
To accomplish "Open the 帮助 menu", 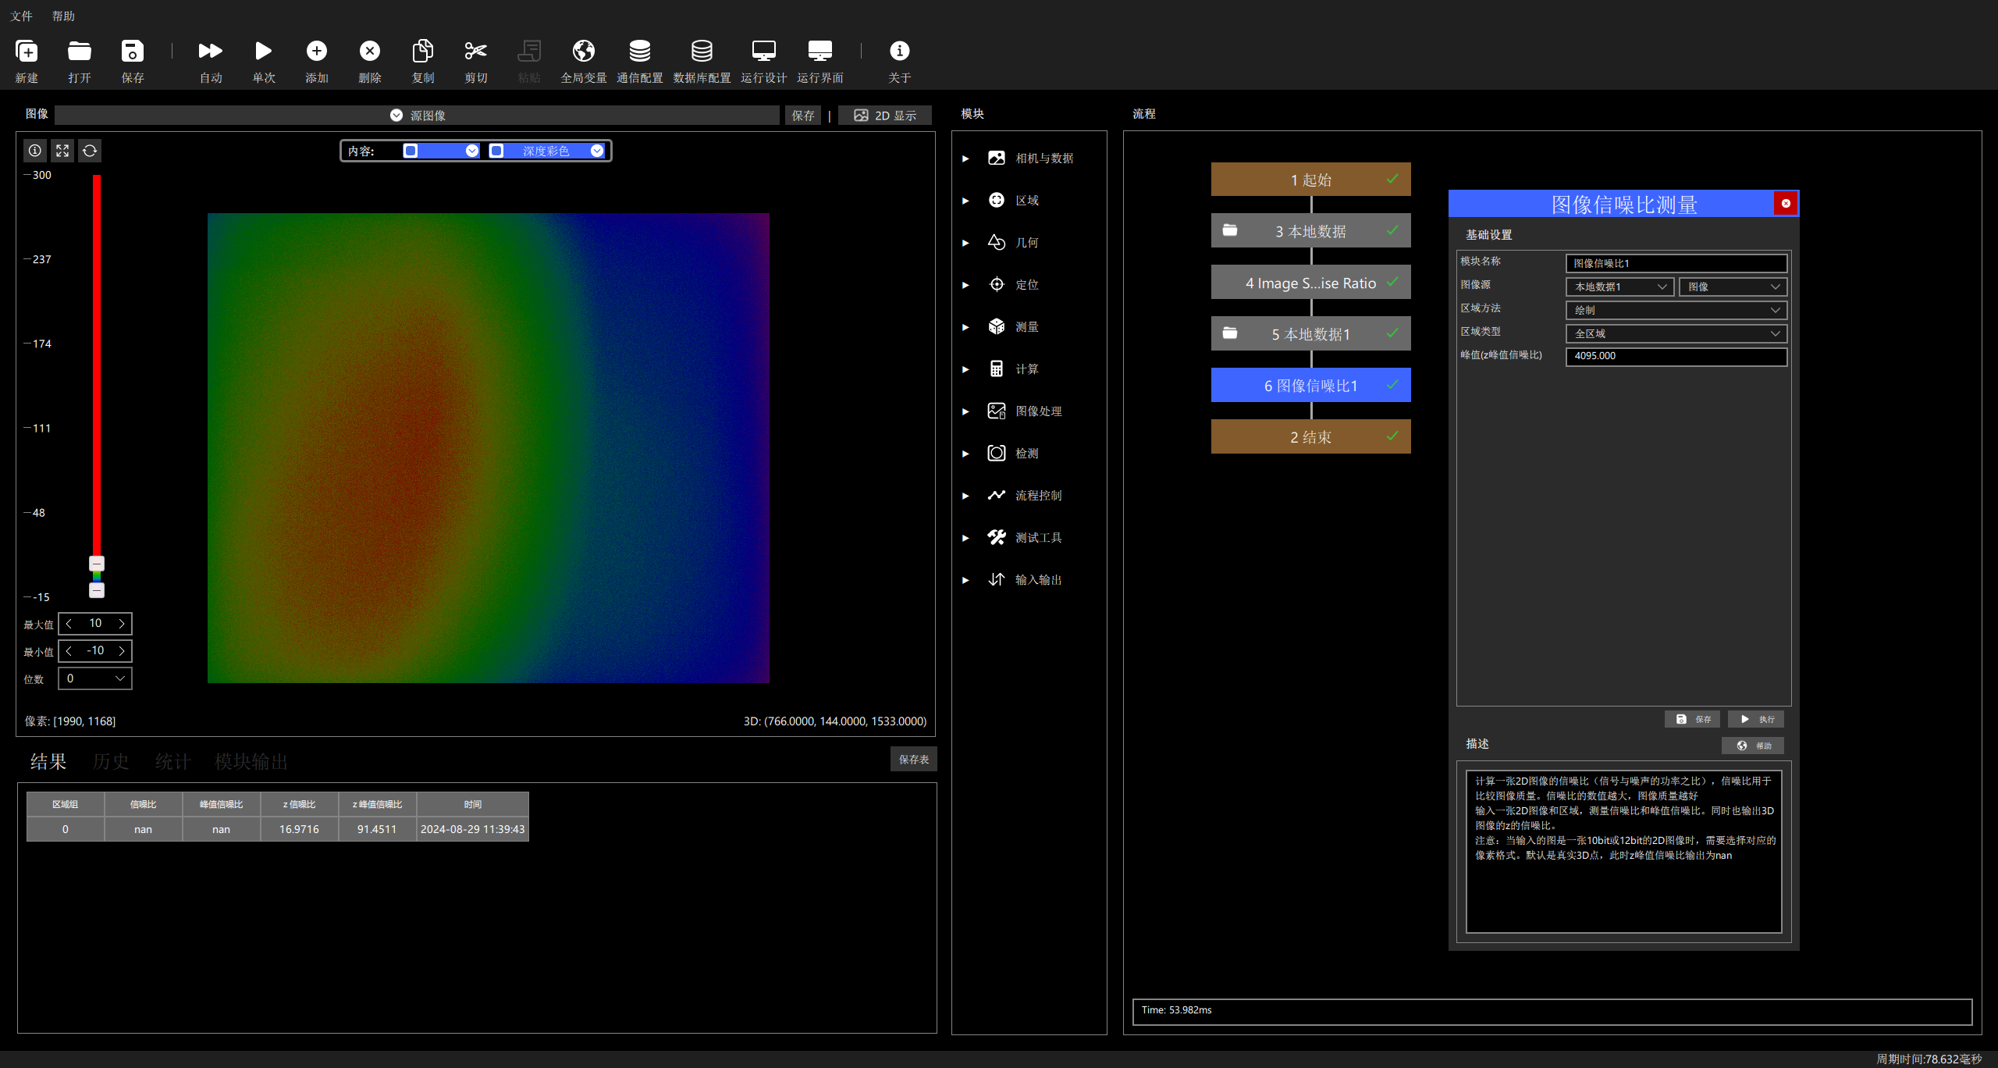I will click(63, 16).
